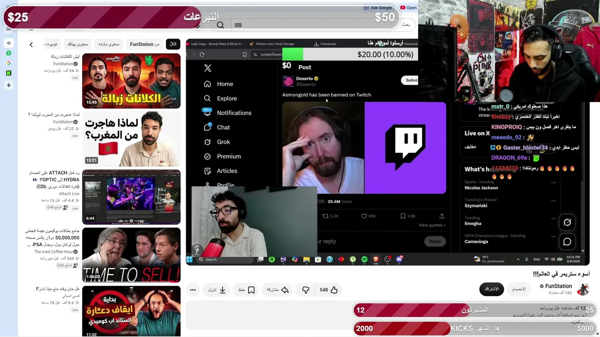Click the Copilot icon in the recorded taskbar

295,259
